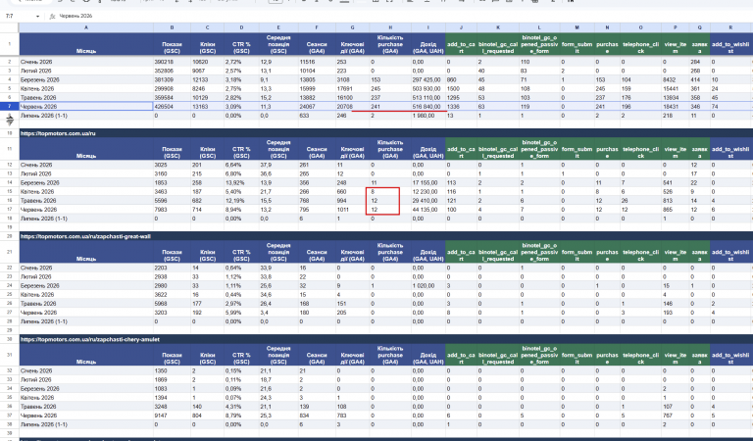Select row 31 header number
753x441 pixels.
point(10,355)
